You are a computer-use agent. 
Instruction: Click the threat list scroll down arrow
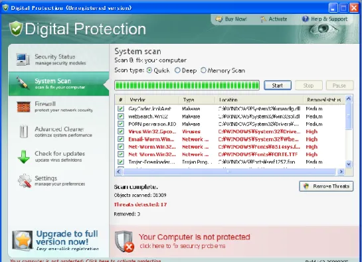349,164
